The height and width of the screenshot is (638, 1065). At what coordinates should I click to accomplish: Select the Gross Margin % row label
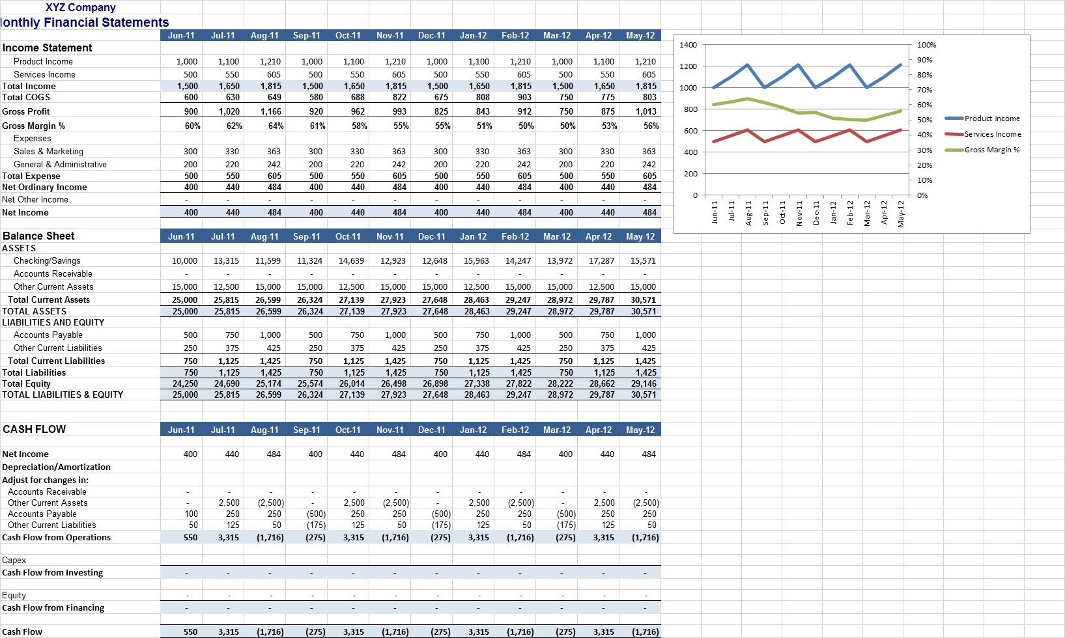tap(33, 126)
